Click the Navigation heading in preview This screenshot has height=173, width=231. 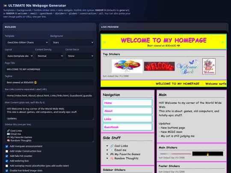[111, 95]
